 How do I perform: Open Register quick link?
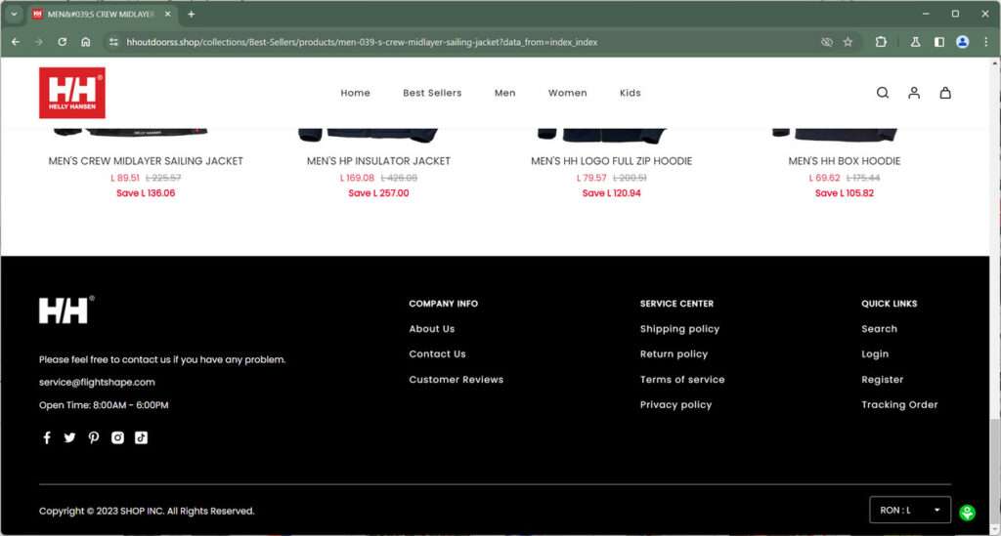pyautogui.click(x=883, y=379)
